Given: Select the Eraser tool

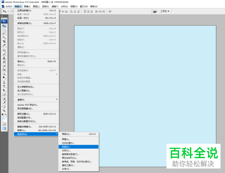Looking at the screenshot, I should pos(4,66).
